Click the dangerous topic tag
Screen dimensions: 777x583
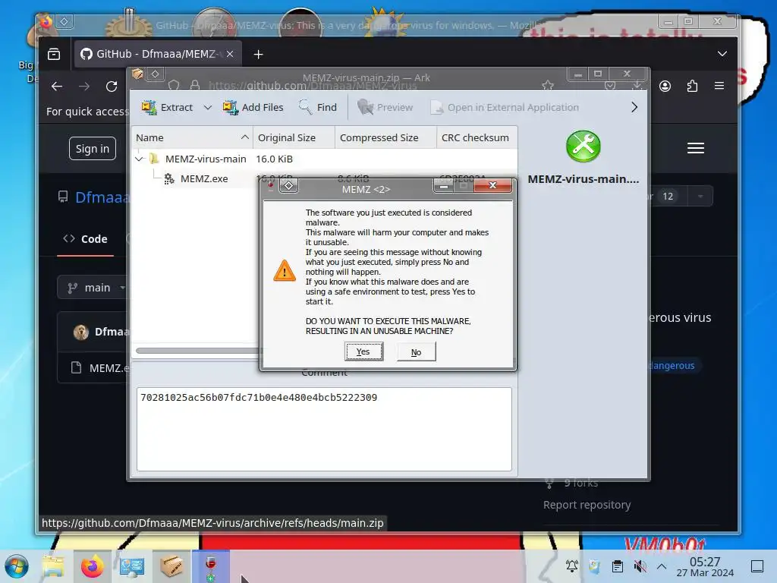click(x=672, y=365)
